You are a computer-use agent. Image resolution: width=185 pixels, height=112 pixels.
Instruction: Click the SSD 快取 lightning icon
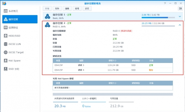pos(6,69)
